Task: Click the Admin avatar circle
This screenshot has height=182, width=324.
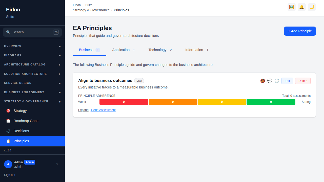Action: coord(8,164)
